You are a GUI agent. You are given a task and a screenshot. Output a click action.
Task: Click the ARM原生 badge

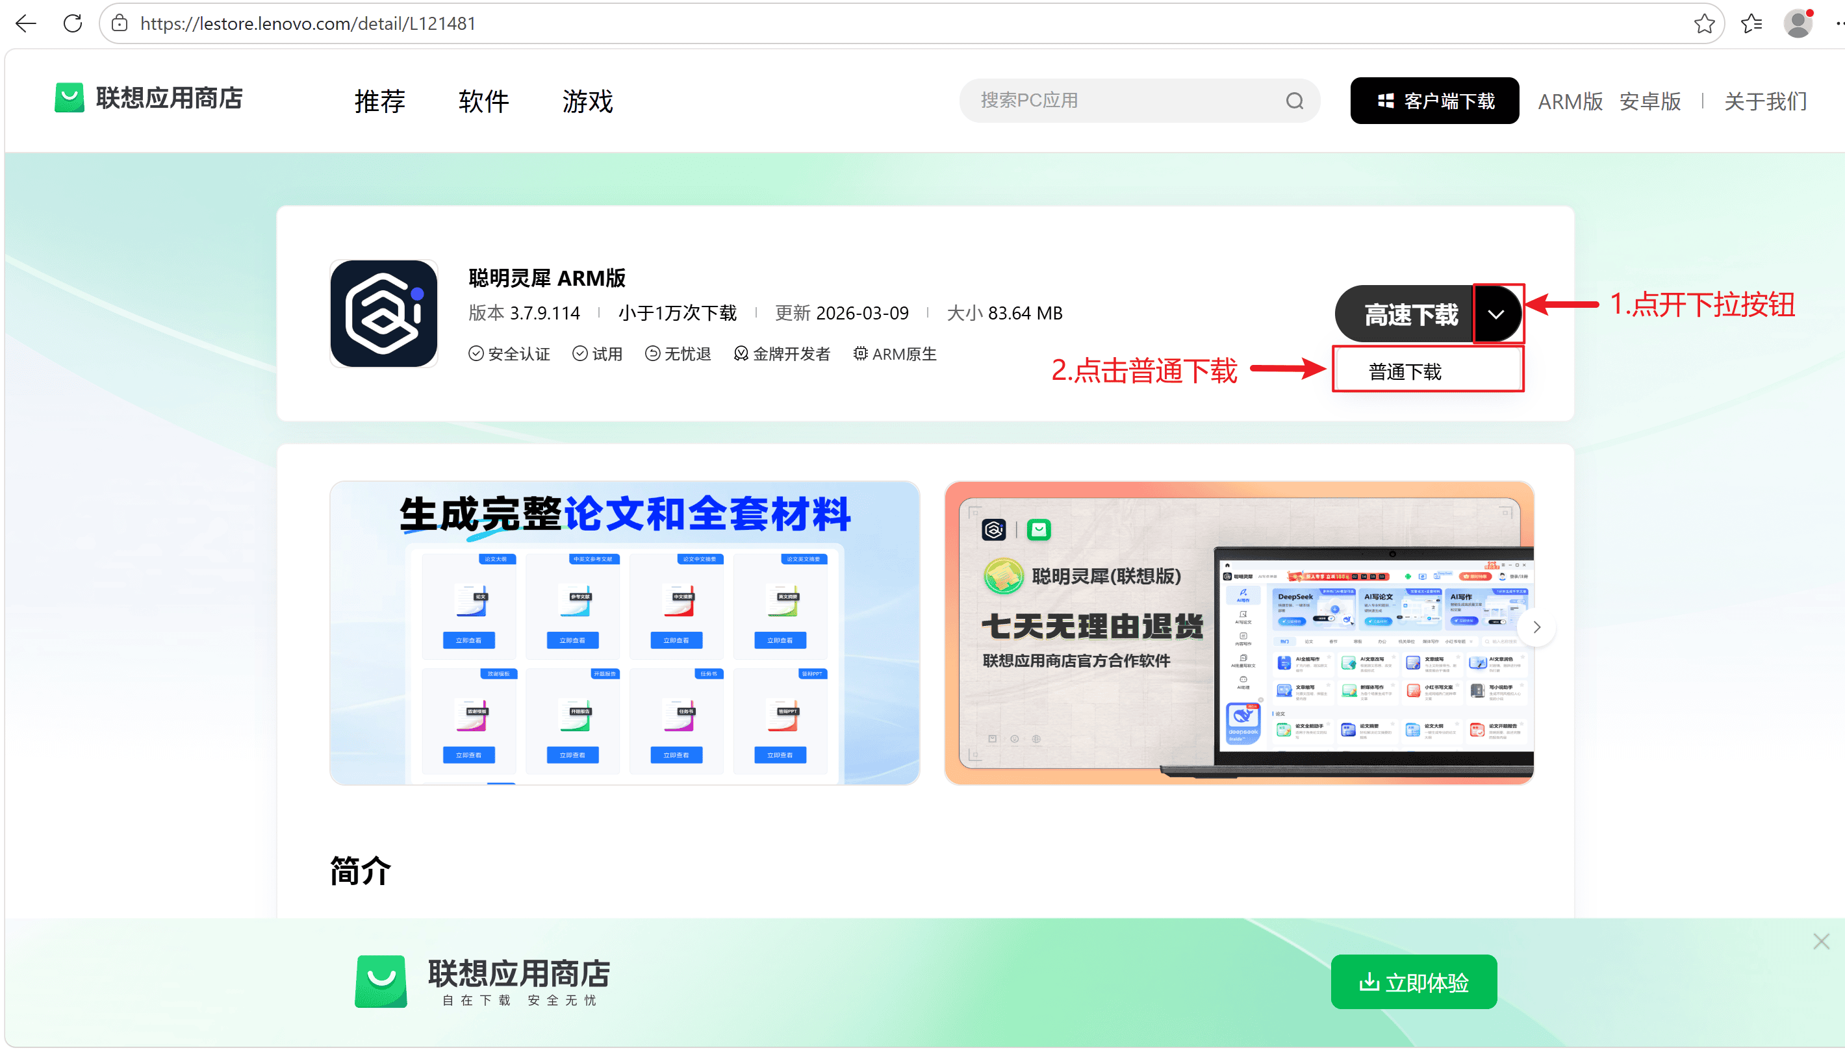[895, 354]
